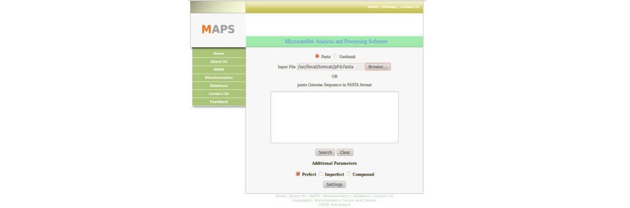
Task: Open Contact Us link in top header
Action: (x=409, y=7)
